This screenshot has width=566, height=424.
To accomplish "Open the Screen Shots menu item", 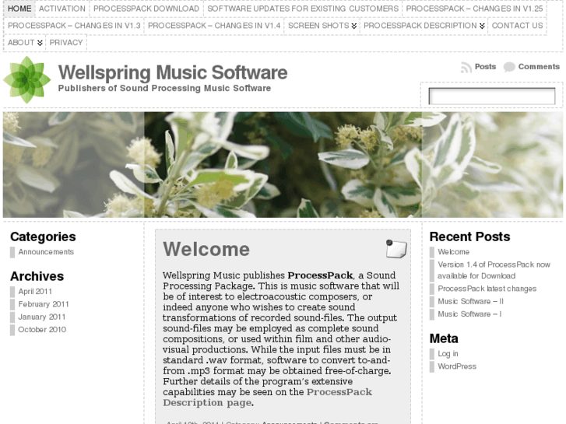I will [318, 26].
